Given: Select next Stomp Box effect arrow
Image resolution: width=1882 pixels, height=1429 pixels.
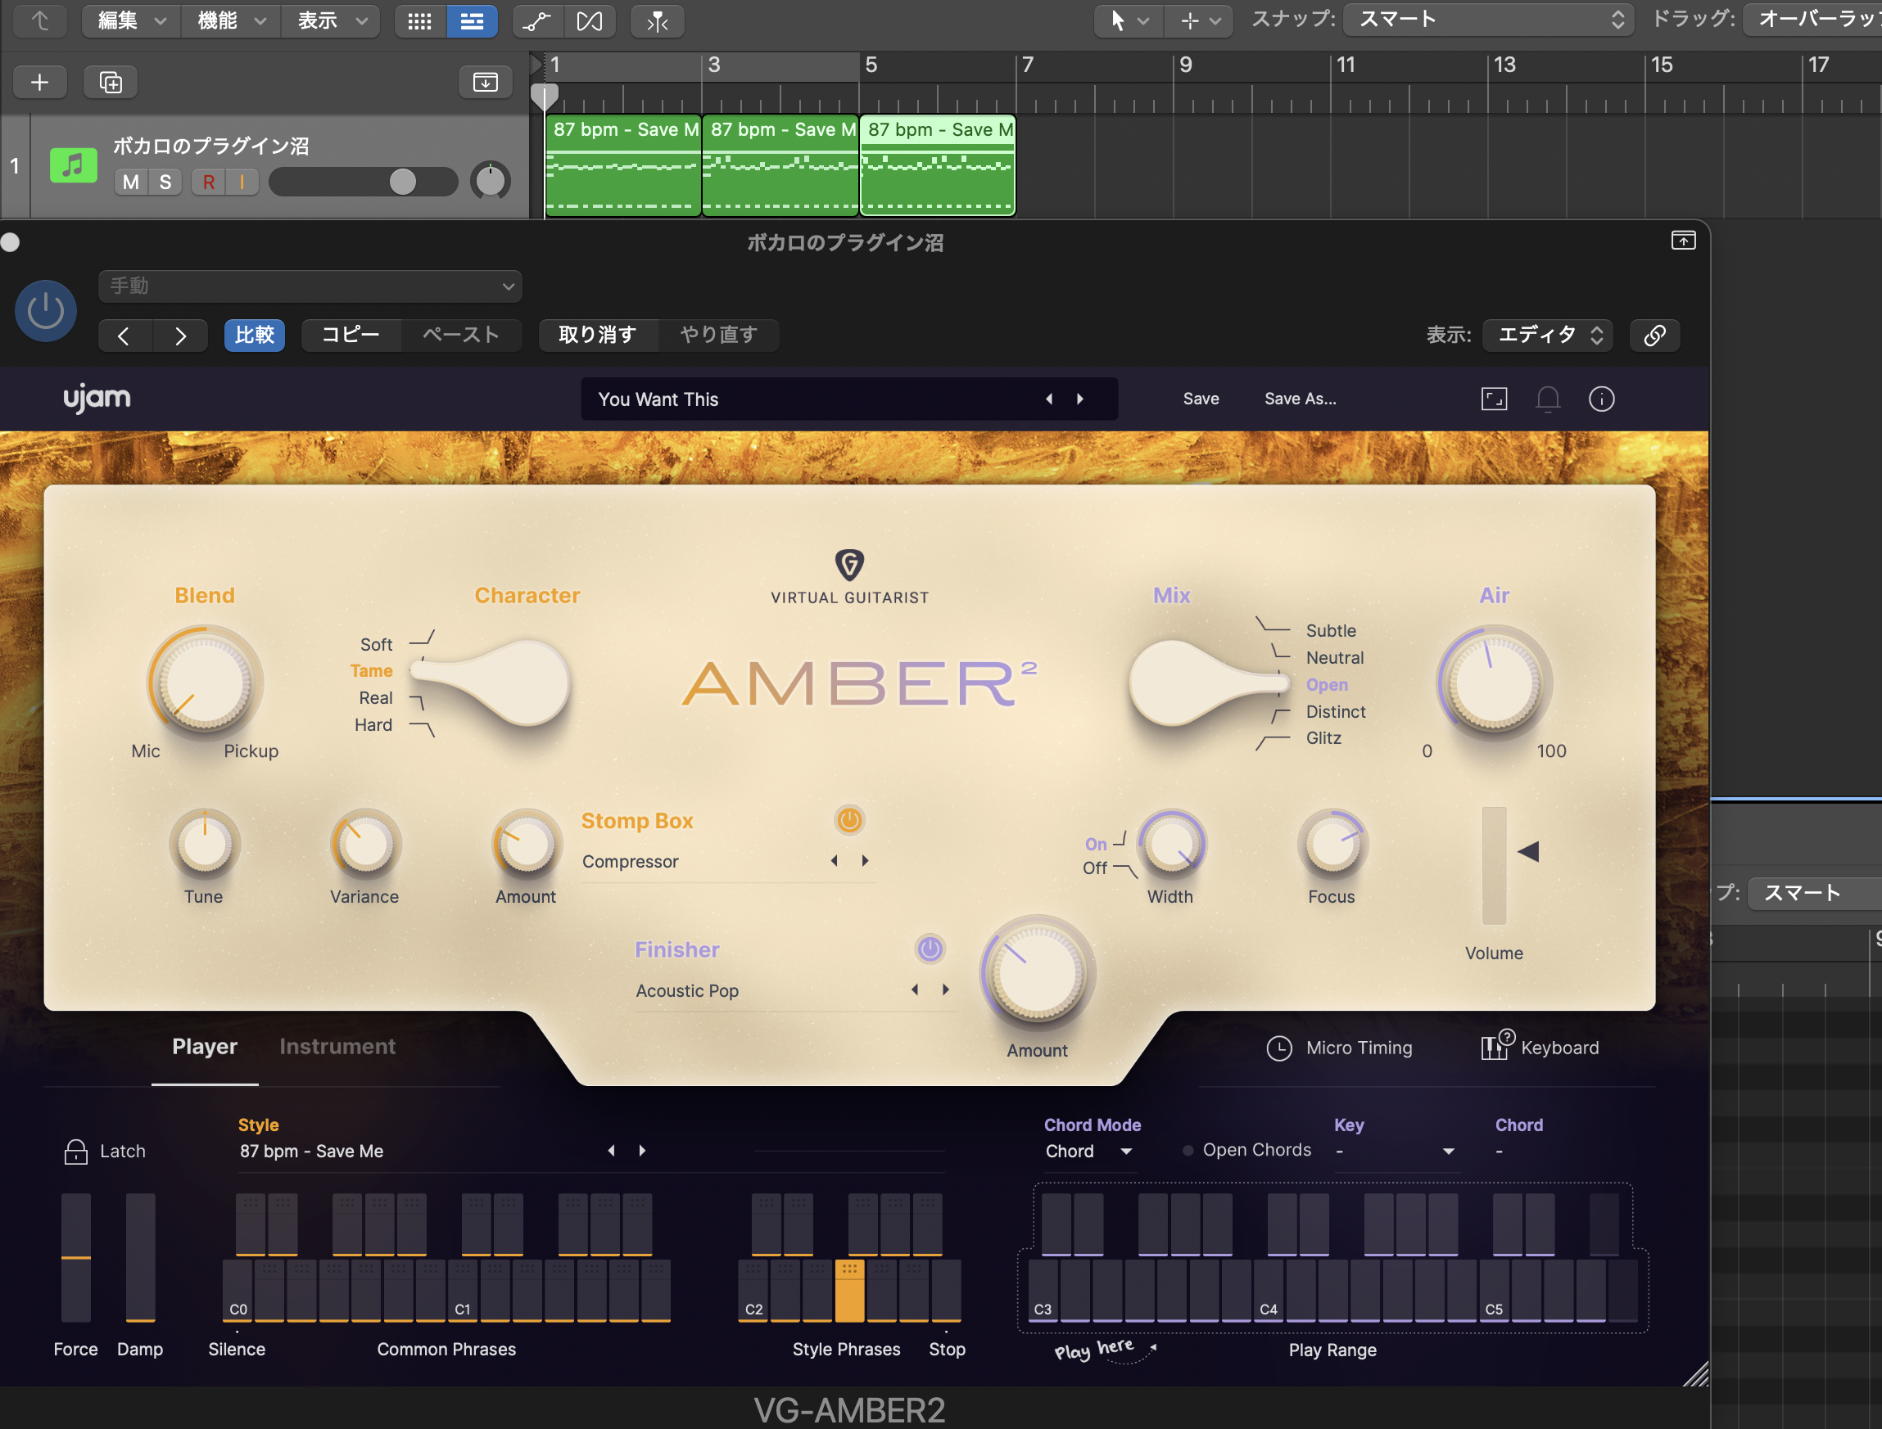Looking at the screenshot, I should click(865, 861).
